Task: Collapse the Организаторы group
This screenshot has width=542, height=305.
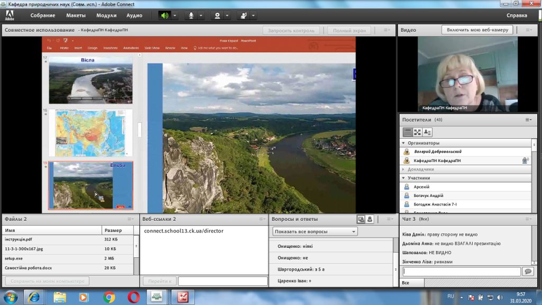Action: [403, 143]
